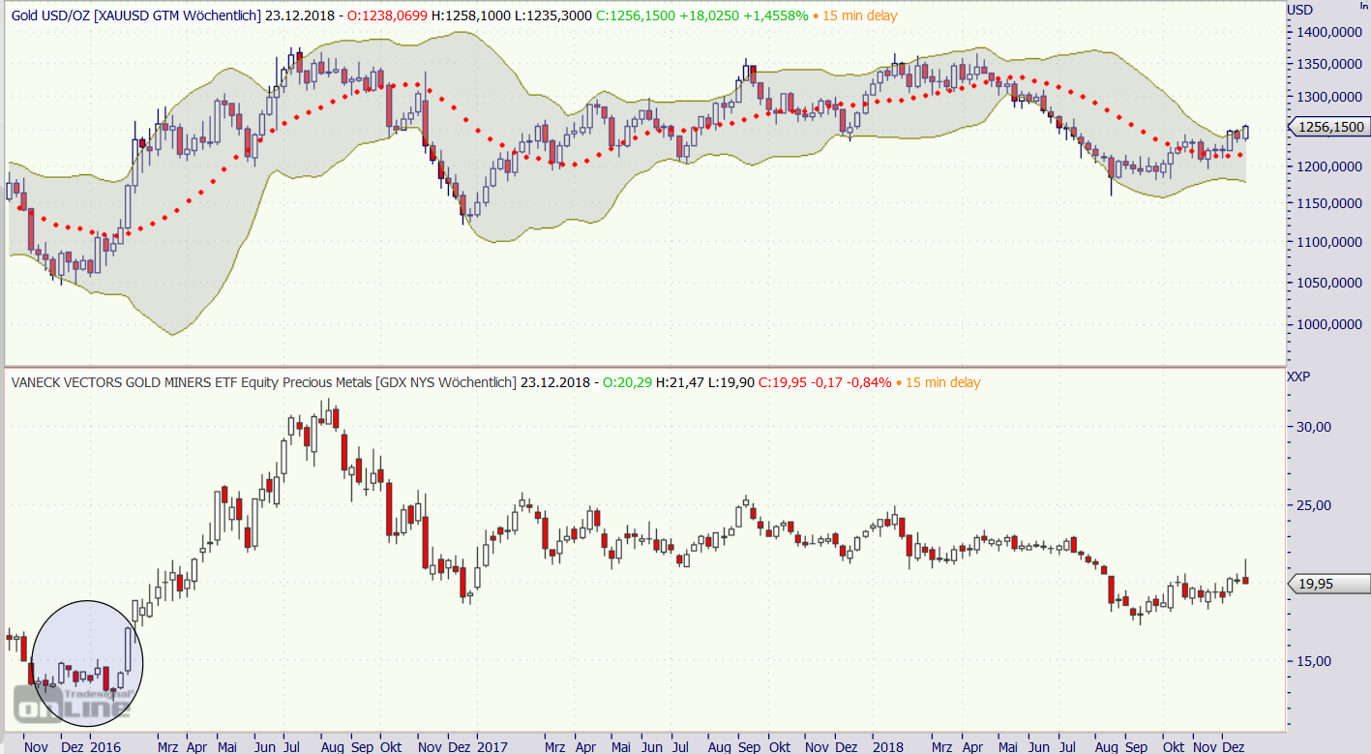Click the 15,00 price axis label
Screen dimensions: 1371x754
1316,661
